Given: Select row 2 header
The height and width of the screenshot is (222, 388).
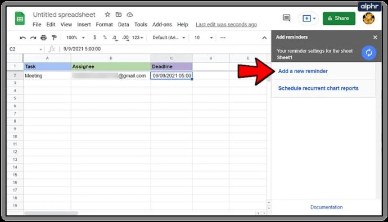Looking at the screenshot, I should pyautogui.click(x=15, y=75).
